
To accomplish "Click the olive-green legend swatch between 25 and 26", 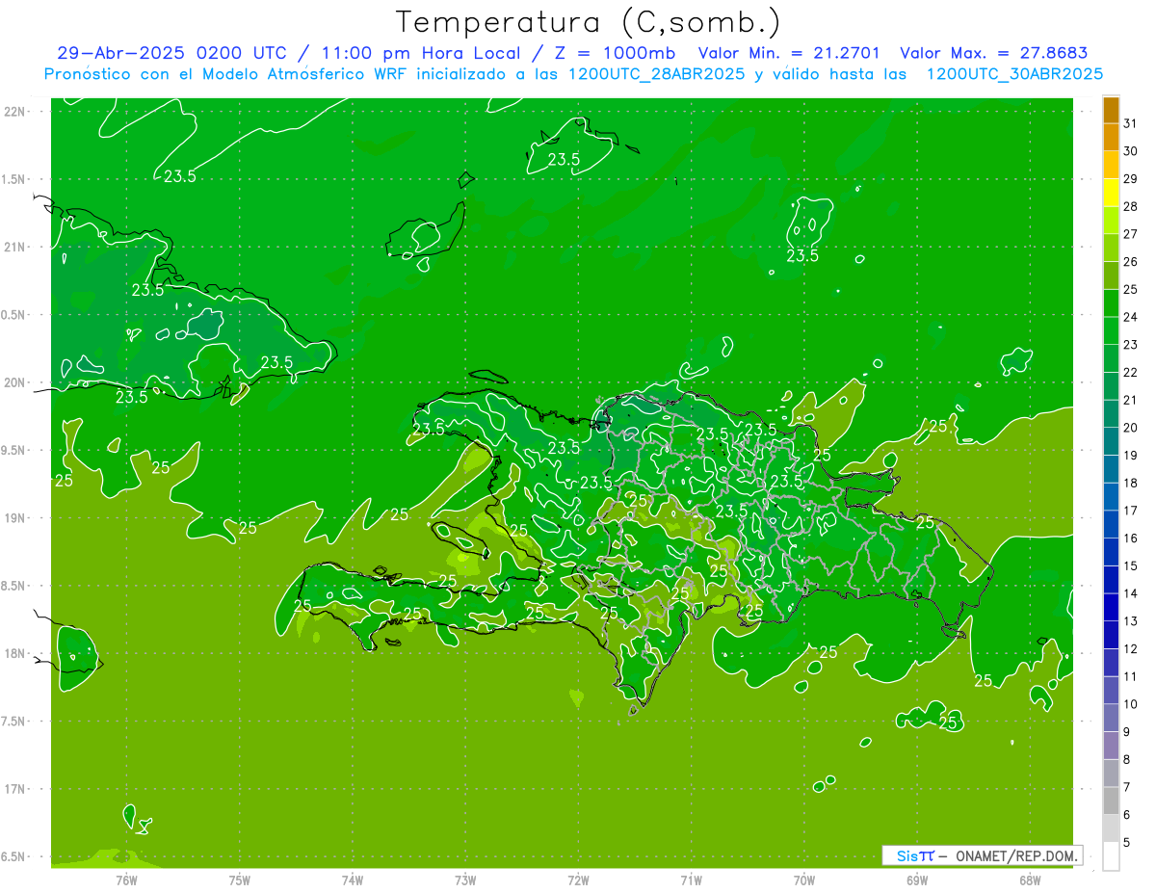I will click(x=1111, y=276).
